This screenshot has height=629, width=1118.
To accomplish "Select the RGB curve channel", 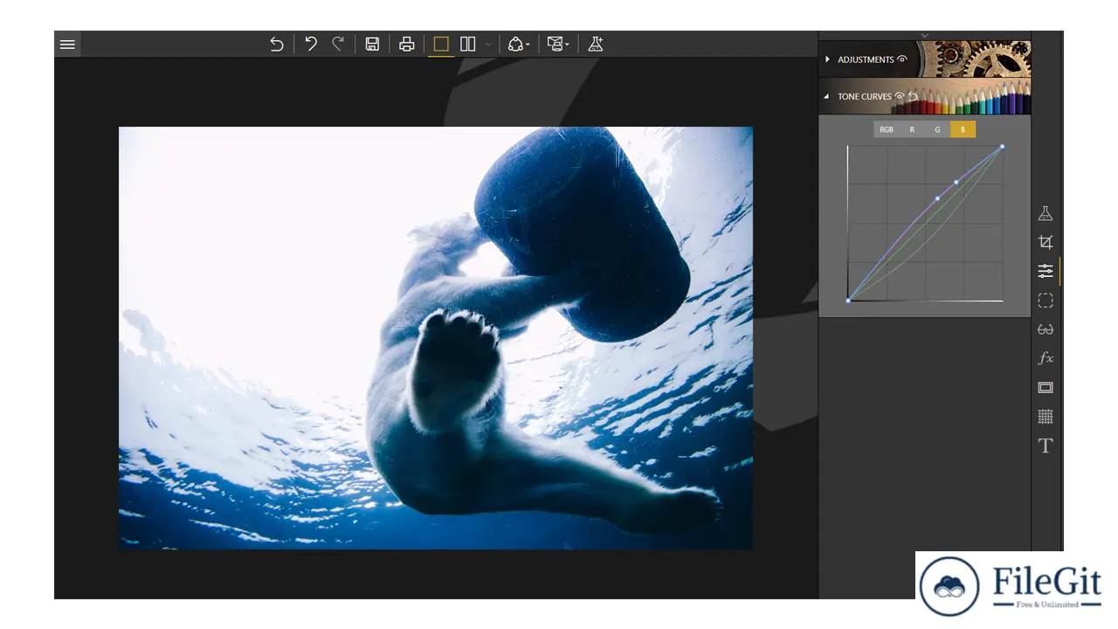I will (887, 129).
